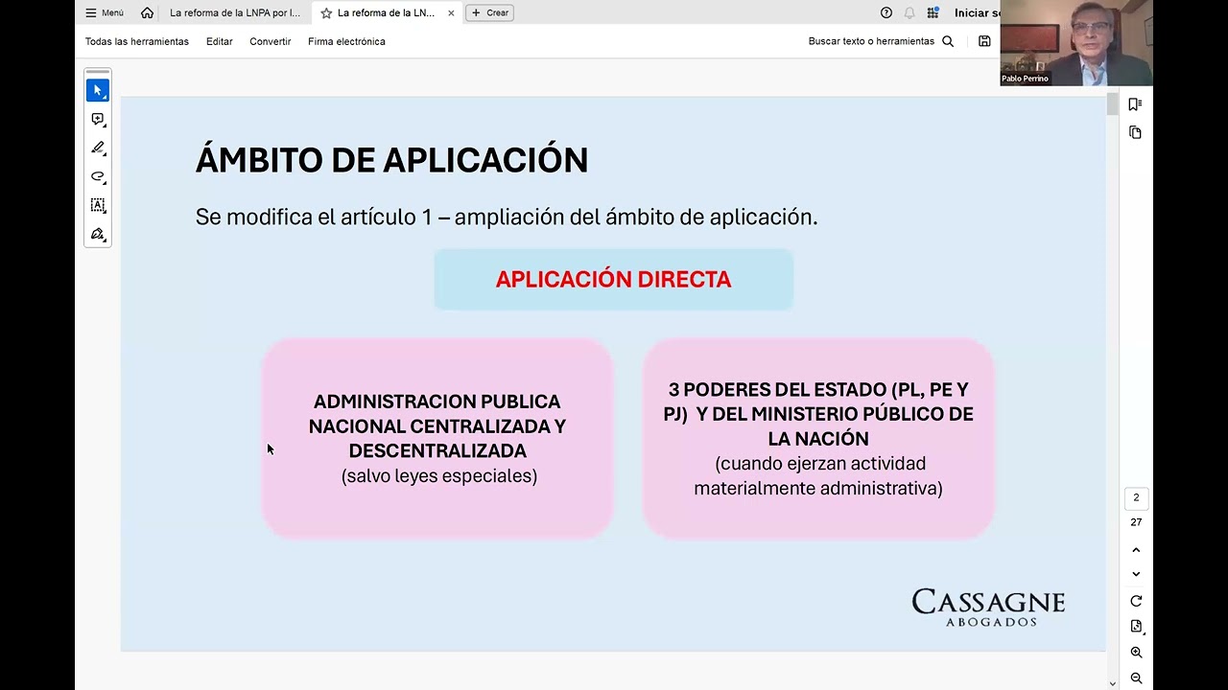Image resolution: width=1228 pixels, height=690 pixels.
Task: Click the zoom in magnifier icon
Action: [x=1136, y=653]
